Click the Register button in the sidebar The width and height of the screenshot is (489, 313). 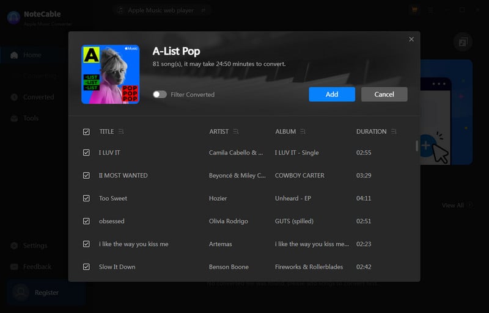46,292
